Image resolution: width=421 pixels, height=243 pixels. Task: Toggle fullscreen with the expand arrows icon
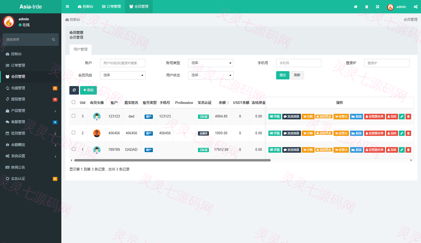(x=378, y=7)
